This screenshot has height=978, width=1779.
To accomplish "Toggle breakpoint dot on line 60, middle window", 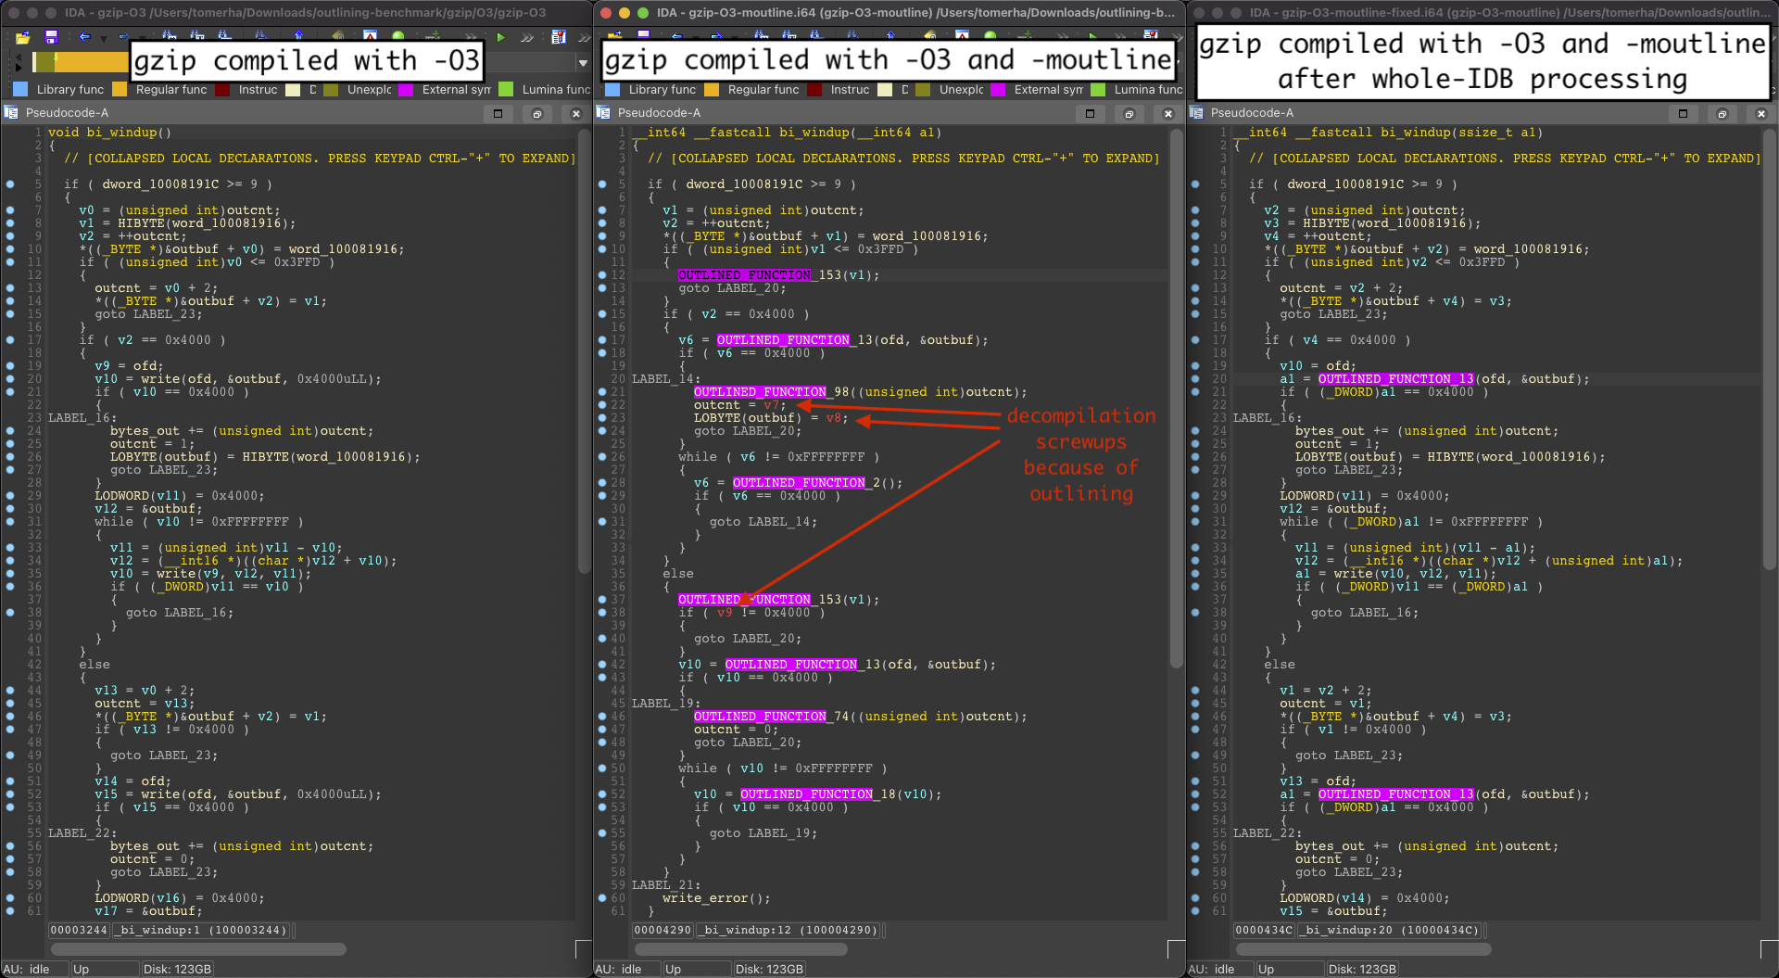I will click(x=602, y=898).
